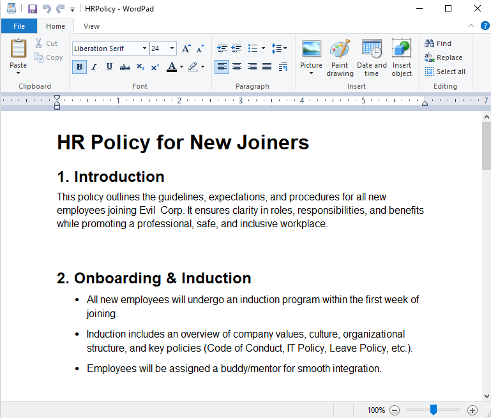Decrease the paragraph indent
Viewport: 491px width, 418px height.
pos(222,49)
